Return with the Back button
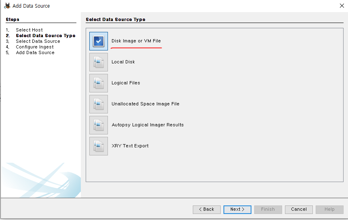Screen dimensions: 348x220 (207, 210)
